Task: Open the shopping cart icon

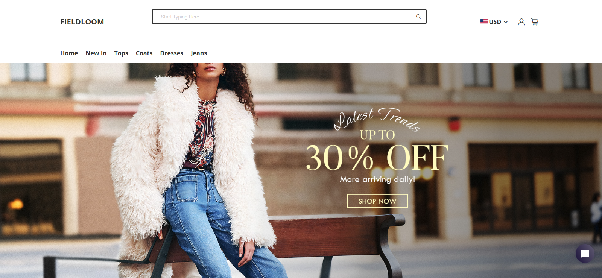Action: point(535,22)
